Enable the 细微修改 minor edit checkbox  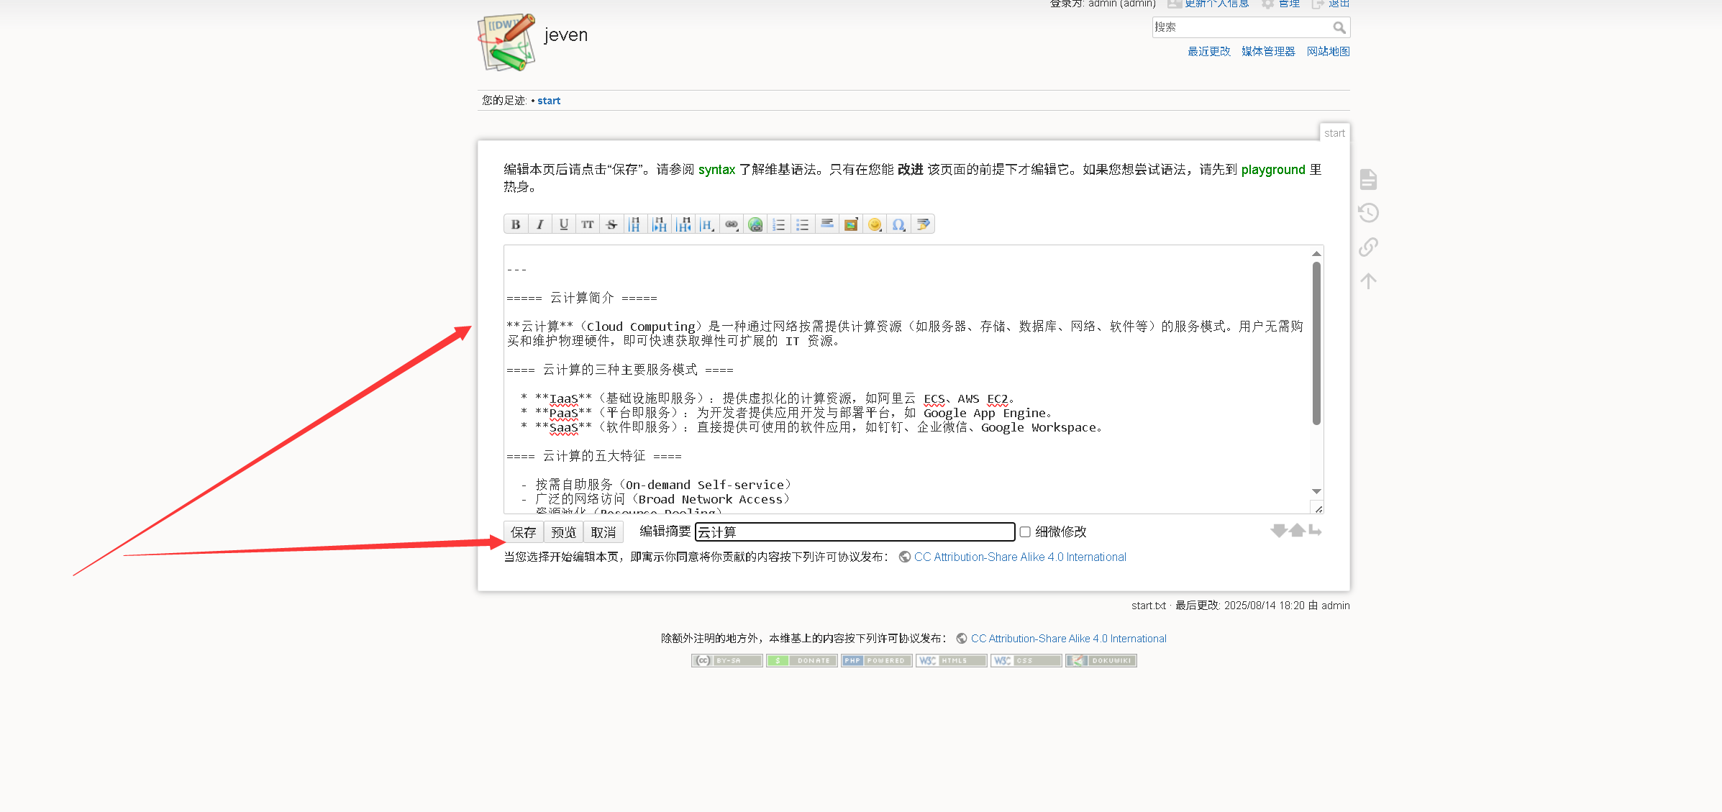(1024, 532)
